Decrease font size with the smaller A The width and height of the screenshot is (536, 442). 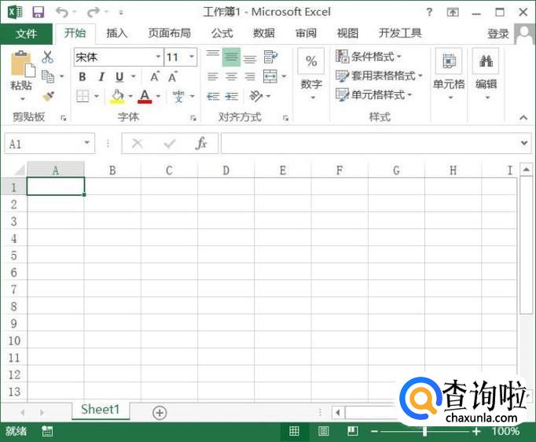173,76
